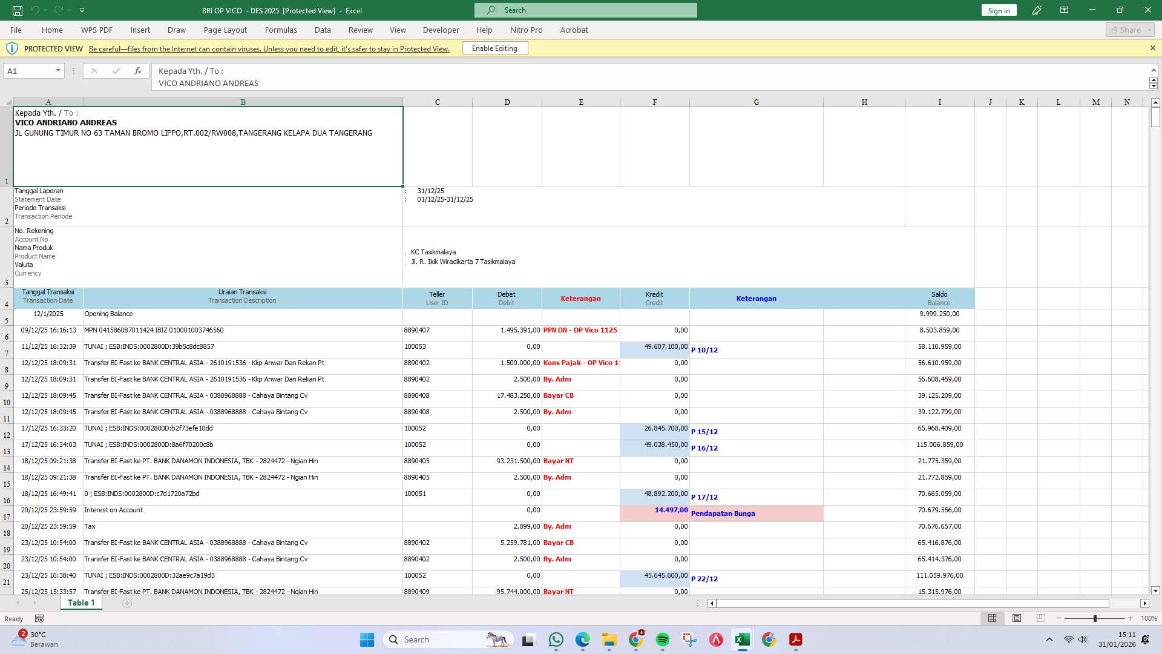Viewport: 1162px width, 654px height.
Task: Open the Insert Function (fx) dialog
Action: (x=138, y=71)
